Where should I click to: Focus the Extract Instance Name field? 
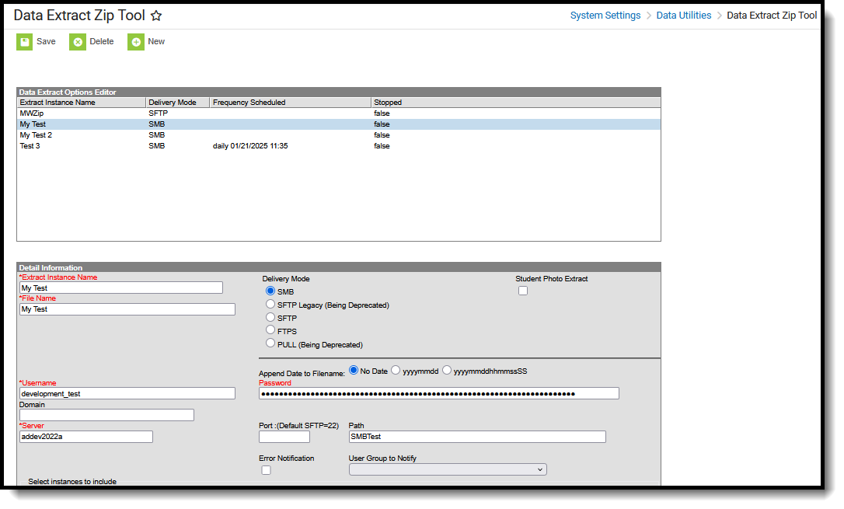tap(121, 288)
